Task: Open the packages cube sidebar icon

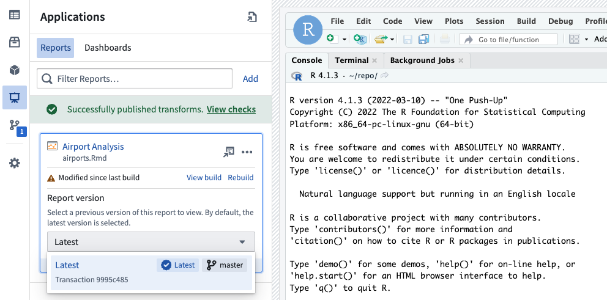Action: 15,70
